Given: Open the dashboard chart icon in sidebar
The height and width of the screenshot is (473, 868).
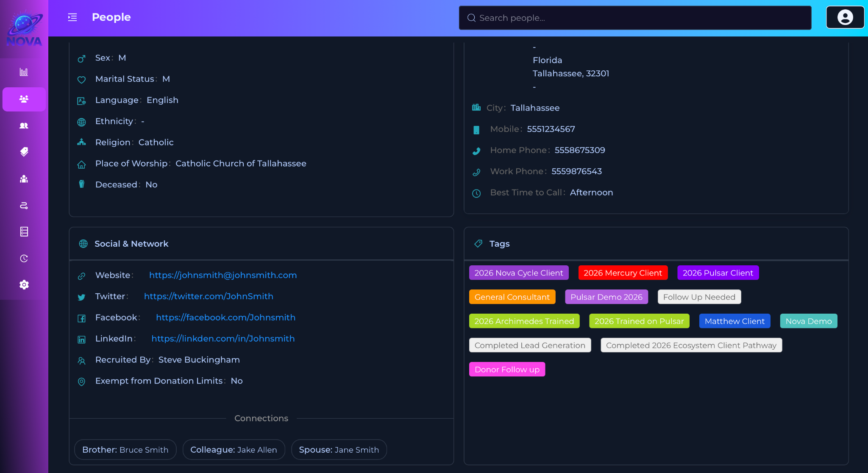Looking at the screenshot, I should pyautogui.click(x=24, y=72).
